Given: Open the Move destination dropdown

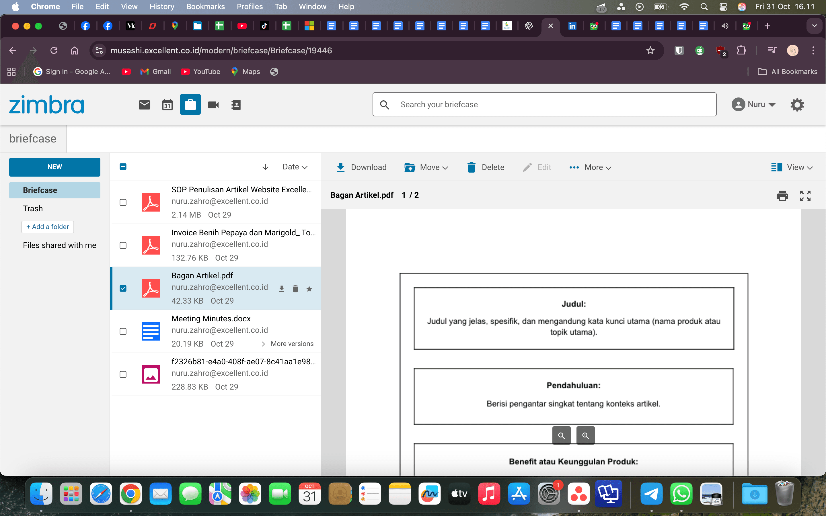Looking at the screenshot, I should (445, 167).
